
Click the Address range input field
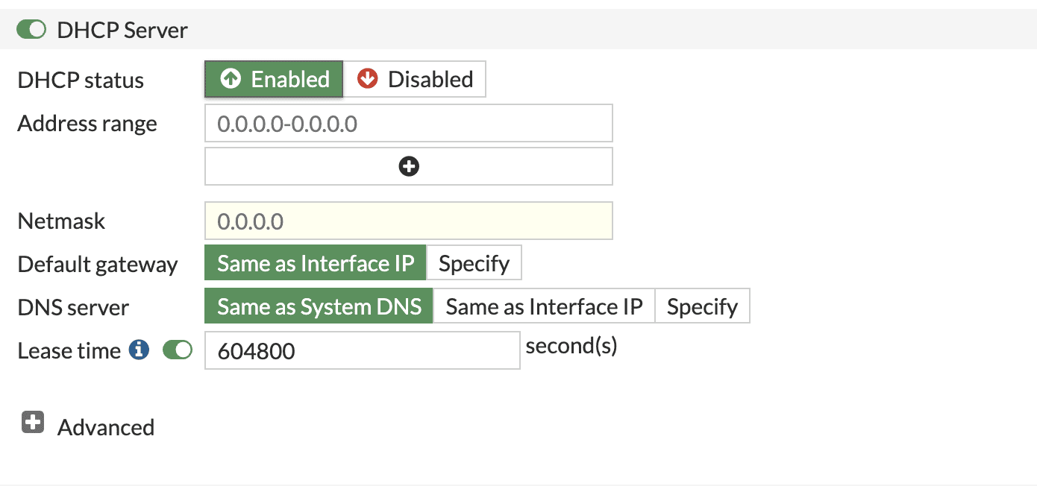[408, 123]
